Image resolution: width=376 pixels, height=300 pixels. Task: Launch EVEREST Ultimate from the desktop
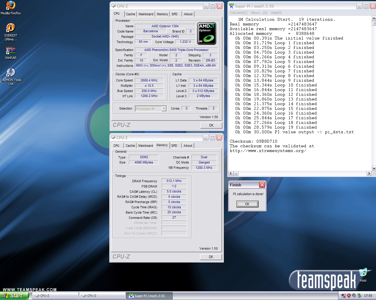[x=11, y=32]
